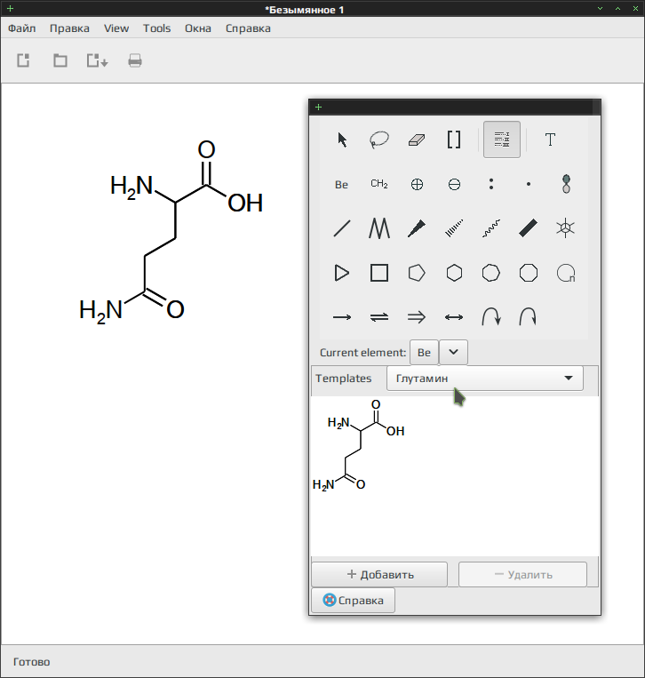Select the single bond line tool

pos(342,228)
